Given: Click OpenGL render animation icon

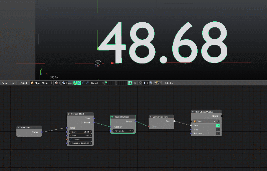Looking at the screenshot, I should click(x=160, y=83).
